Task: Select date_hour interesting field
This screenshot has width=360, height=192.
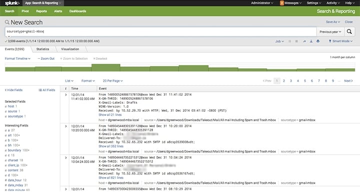Action: click(x=14, y=181)
